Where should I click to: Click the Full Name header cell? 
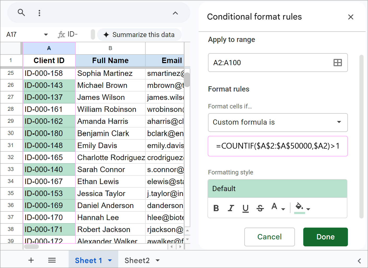coord(110,60)
